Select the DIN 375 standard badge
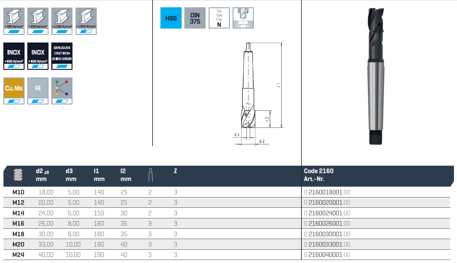The height and width of the screenshot is (263, 457). pyautogui.click(x=195, y=18)
